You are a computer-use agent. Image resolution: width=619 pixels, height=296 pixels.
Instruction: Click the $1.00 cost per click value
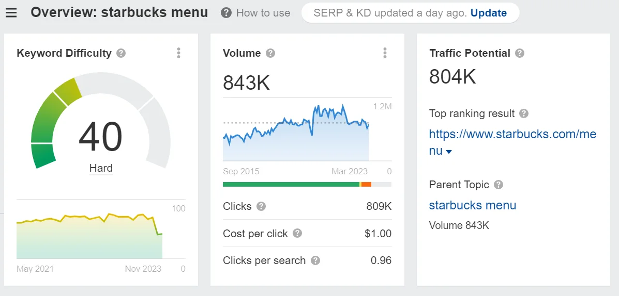coord(378,234)
